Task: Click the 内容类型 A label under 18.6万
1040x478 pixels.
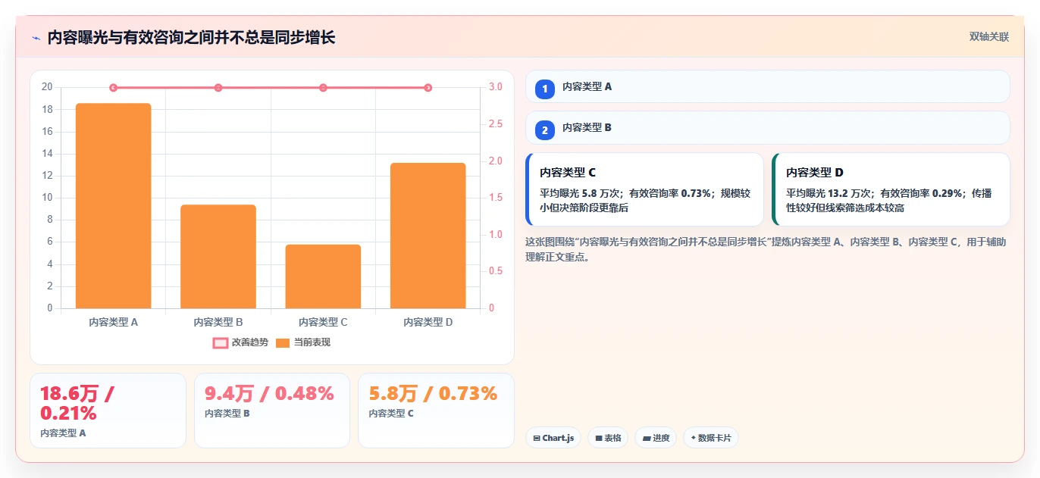Action: [63, 433]
